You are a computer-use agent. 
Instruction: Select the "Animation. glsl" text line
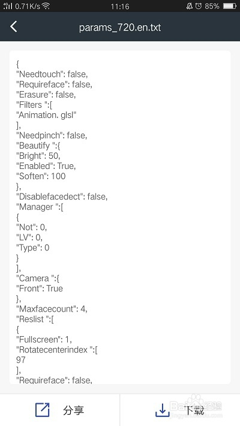tap(46, 115)
